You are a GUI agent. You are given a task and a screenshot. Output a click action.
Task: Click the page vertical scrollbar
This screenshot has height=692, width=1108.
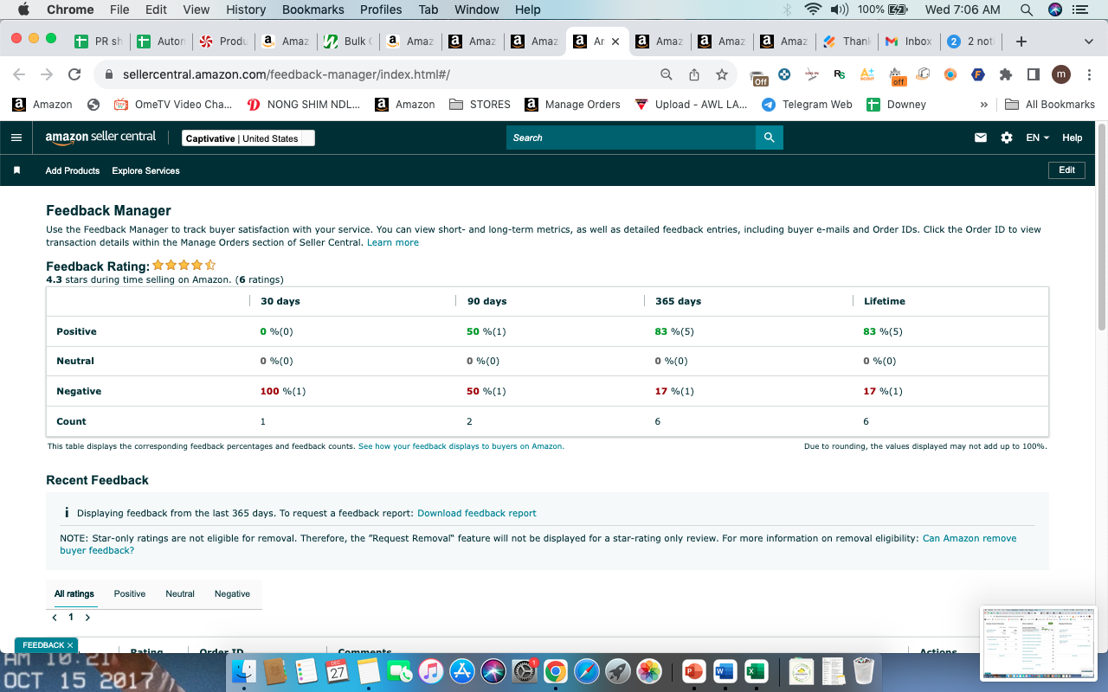coord(1102,228)
